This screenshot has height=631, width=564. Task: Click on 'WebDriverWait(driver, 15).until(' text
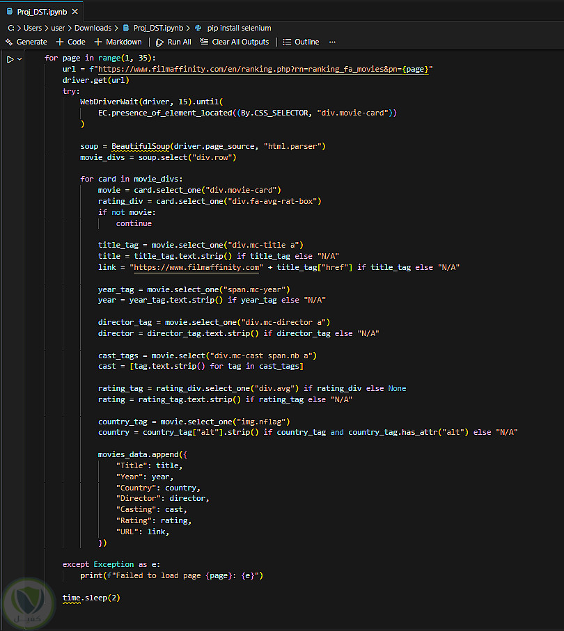pos(152,102)
